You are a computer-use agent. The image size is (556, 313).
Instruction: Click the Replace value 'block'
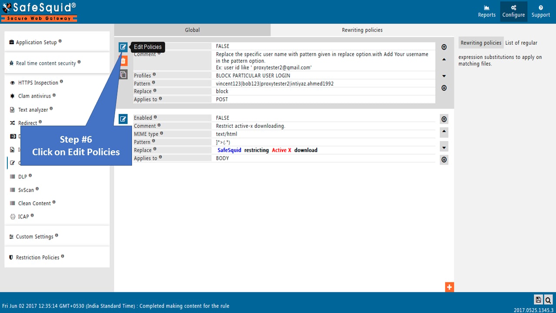pyautogui.click(x=222, y=91)
